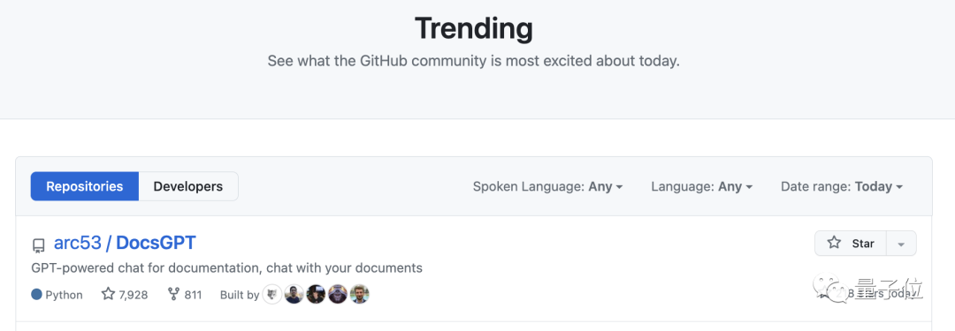The height and width of the screenshot is (331, 955).
Task: Click the blue Python language color dot
Action: point(36,295)
